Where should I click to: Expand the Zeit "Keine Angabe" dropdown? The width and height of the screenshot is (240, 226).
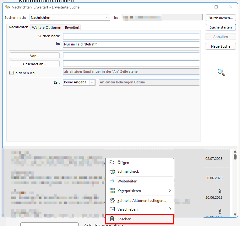(92, 82)
